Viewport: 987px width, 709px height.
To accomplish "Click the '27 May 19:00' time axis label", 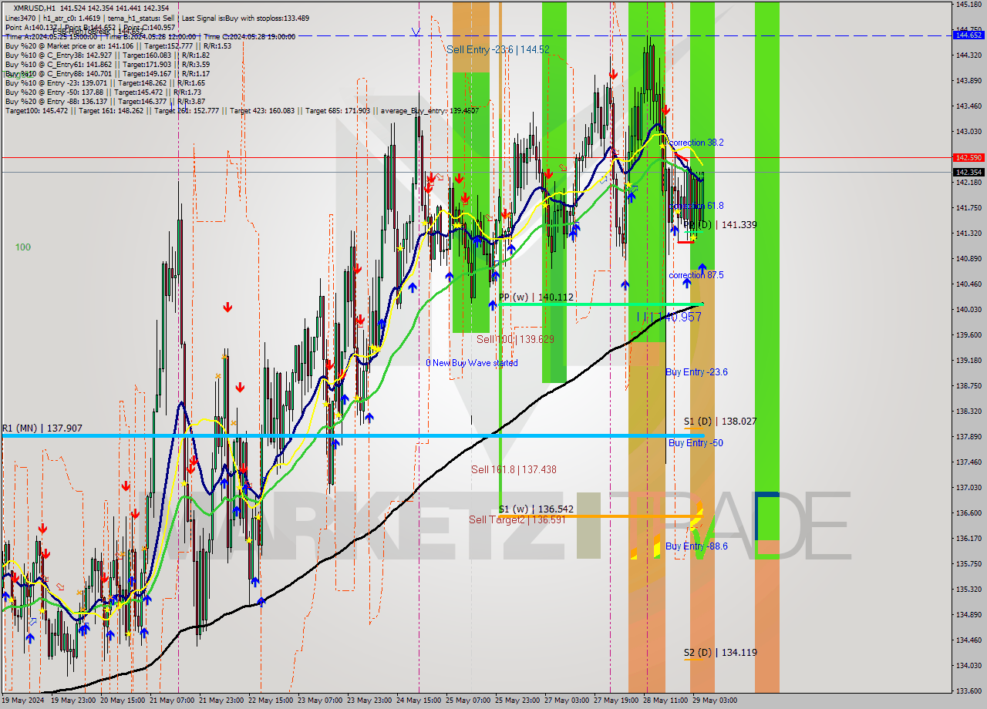I will tap(615, 701).
